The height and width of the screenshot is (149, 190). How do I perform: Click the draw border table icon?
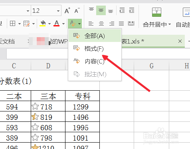(26, 24)
